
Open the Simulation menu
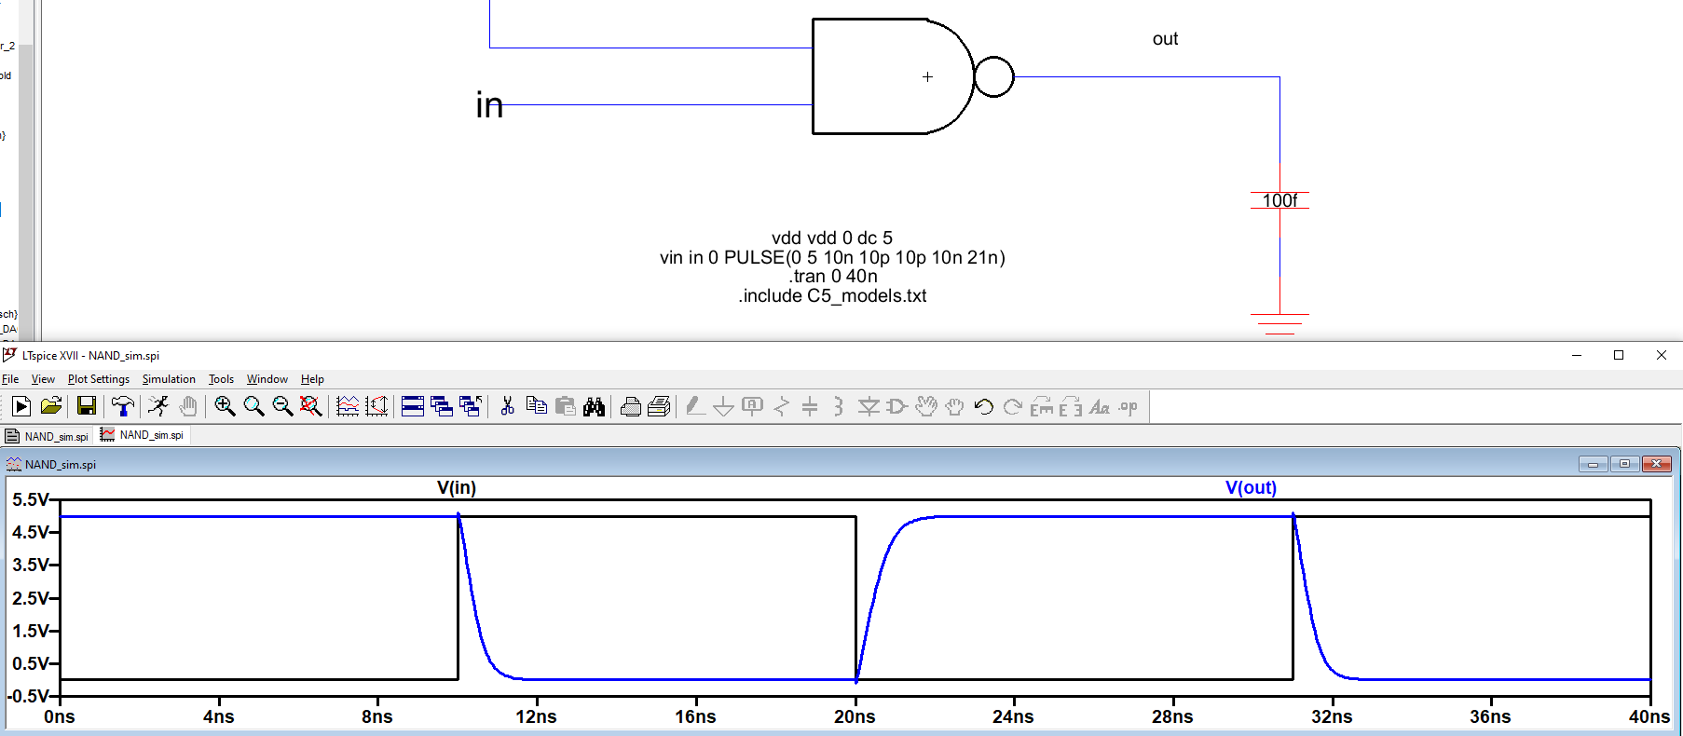tap(169, 379)
